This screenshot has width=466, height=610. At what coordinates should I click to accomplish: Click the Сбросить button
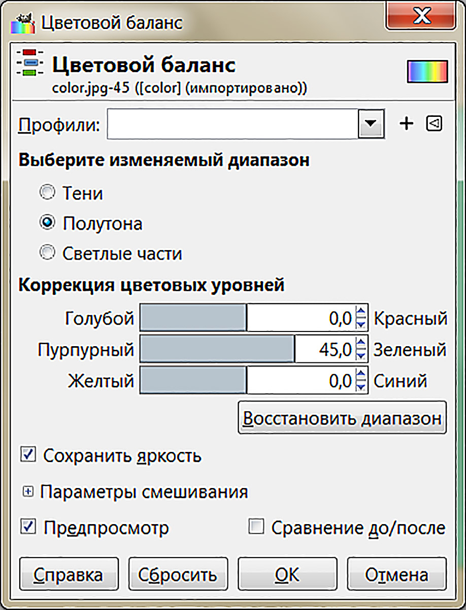[178, 575]
